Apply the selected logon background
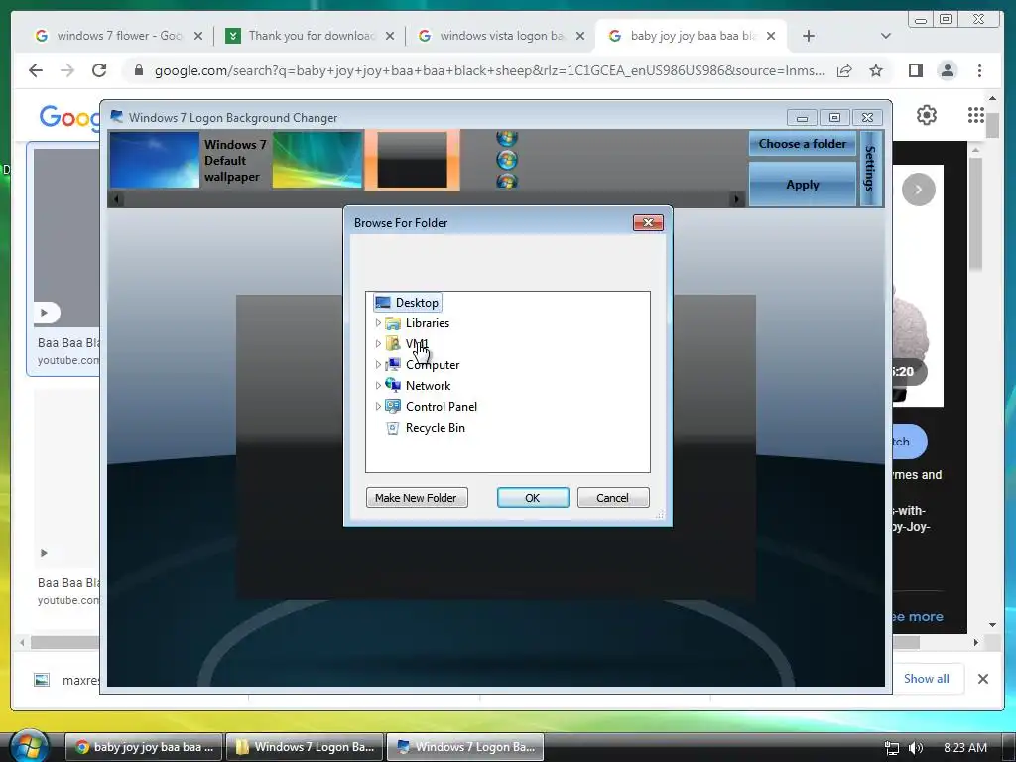This screenshot has width=1016, height=762. pos(802,184)
